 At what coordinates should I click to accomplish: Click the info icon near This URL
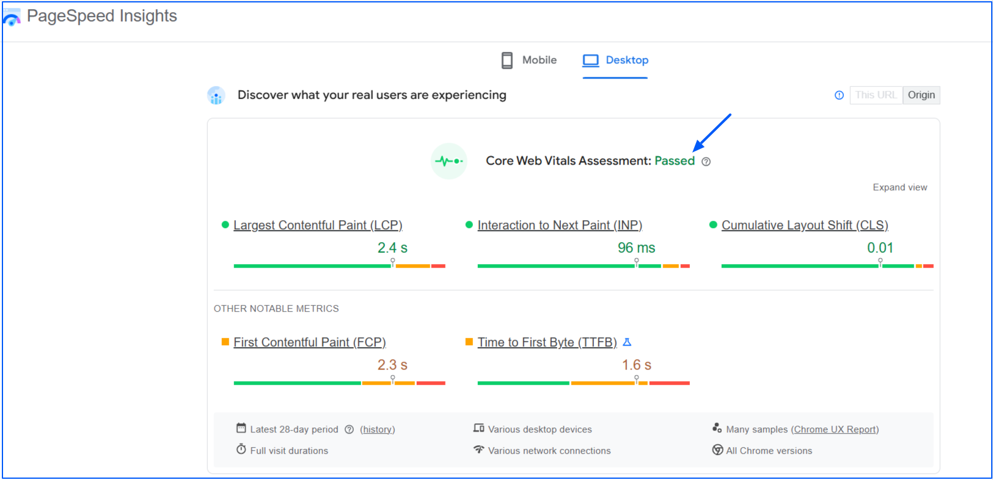(x=838, y=95)
